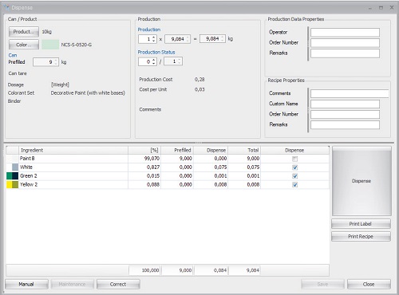The image size is (399, 295).
Task: Sort by the [%] column header
Action: click(x=144, y=150)
